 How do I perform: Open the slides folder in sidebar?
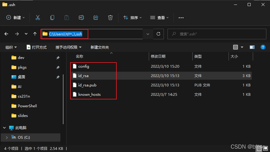(x=23, y=115)
